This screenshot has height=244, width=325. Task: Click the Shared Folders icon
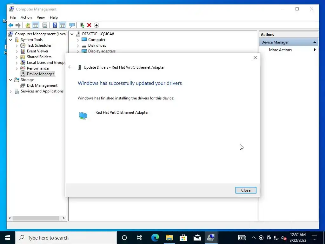point(23,57)
